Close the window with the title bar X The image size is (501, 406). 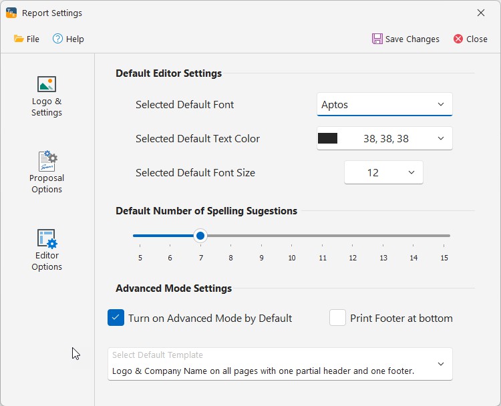[480, 13]
